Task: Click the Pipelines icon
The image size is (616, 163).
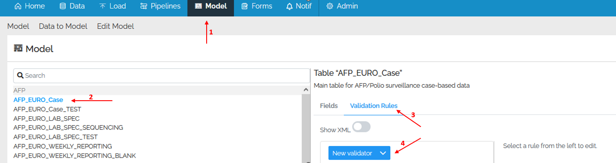Action: (144, 6)
